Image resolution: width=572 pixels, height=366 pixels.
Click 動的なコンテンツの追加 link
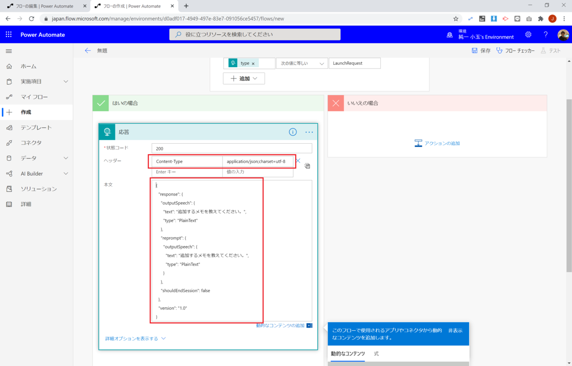(x=280, y=326)
